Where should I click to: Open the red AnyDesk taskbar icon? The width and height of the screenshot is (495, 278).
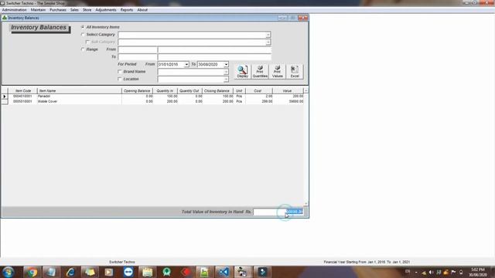click(x=186, y=272)
